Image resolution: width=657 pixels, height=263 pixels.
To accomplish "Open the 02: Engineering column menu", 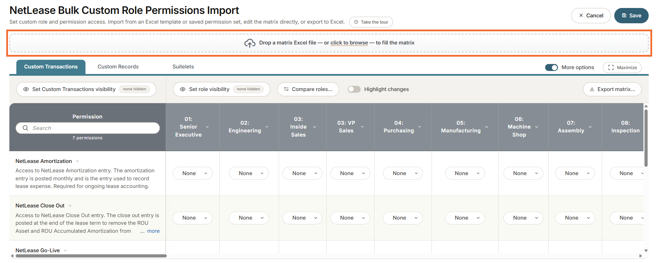I will pos(267,127).
